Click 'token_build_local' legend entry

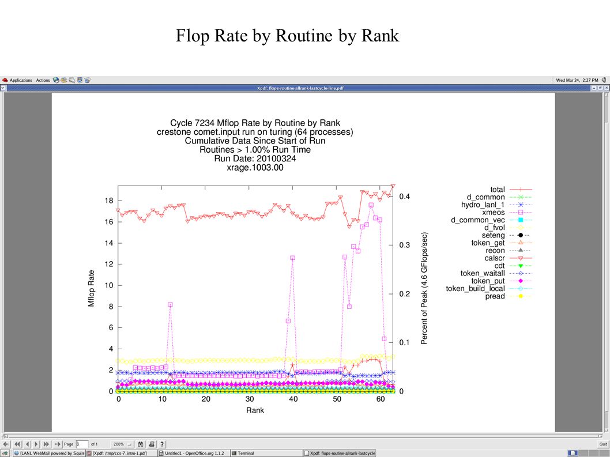pyautogui.click(x=488, y=289)
